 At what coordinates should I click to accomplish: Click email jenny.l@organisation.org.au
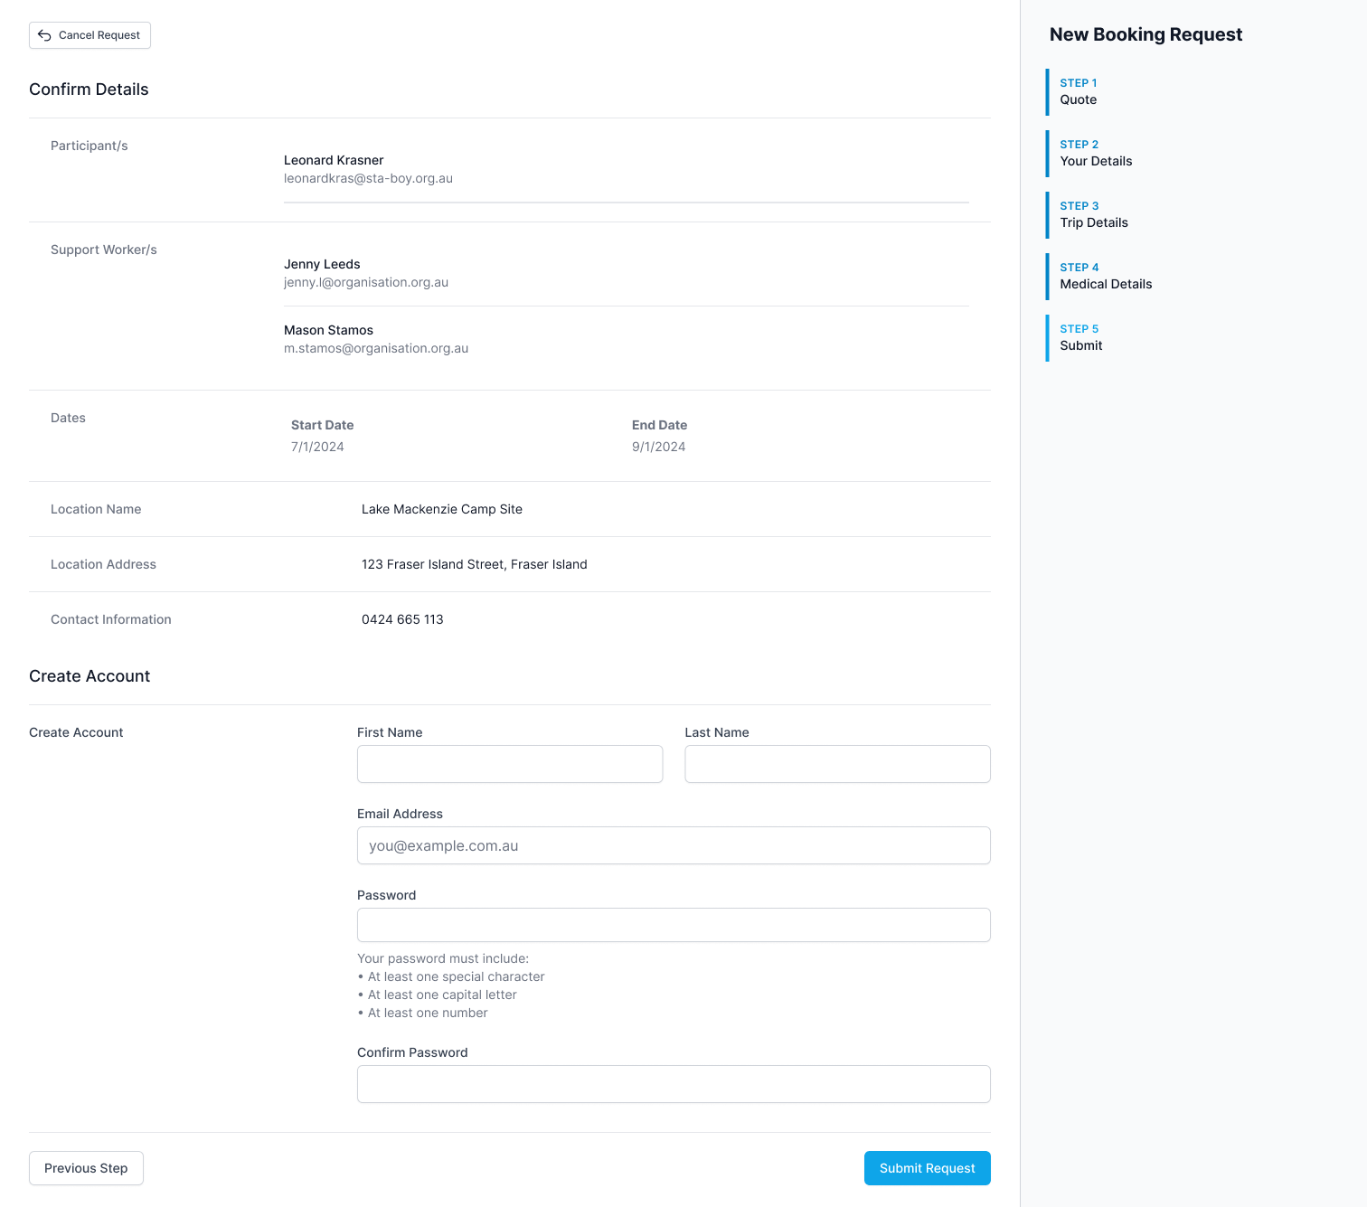366,282
